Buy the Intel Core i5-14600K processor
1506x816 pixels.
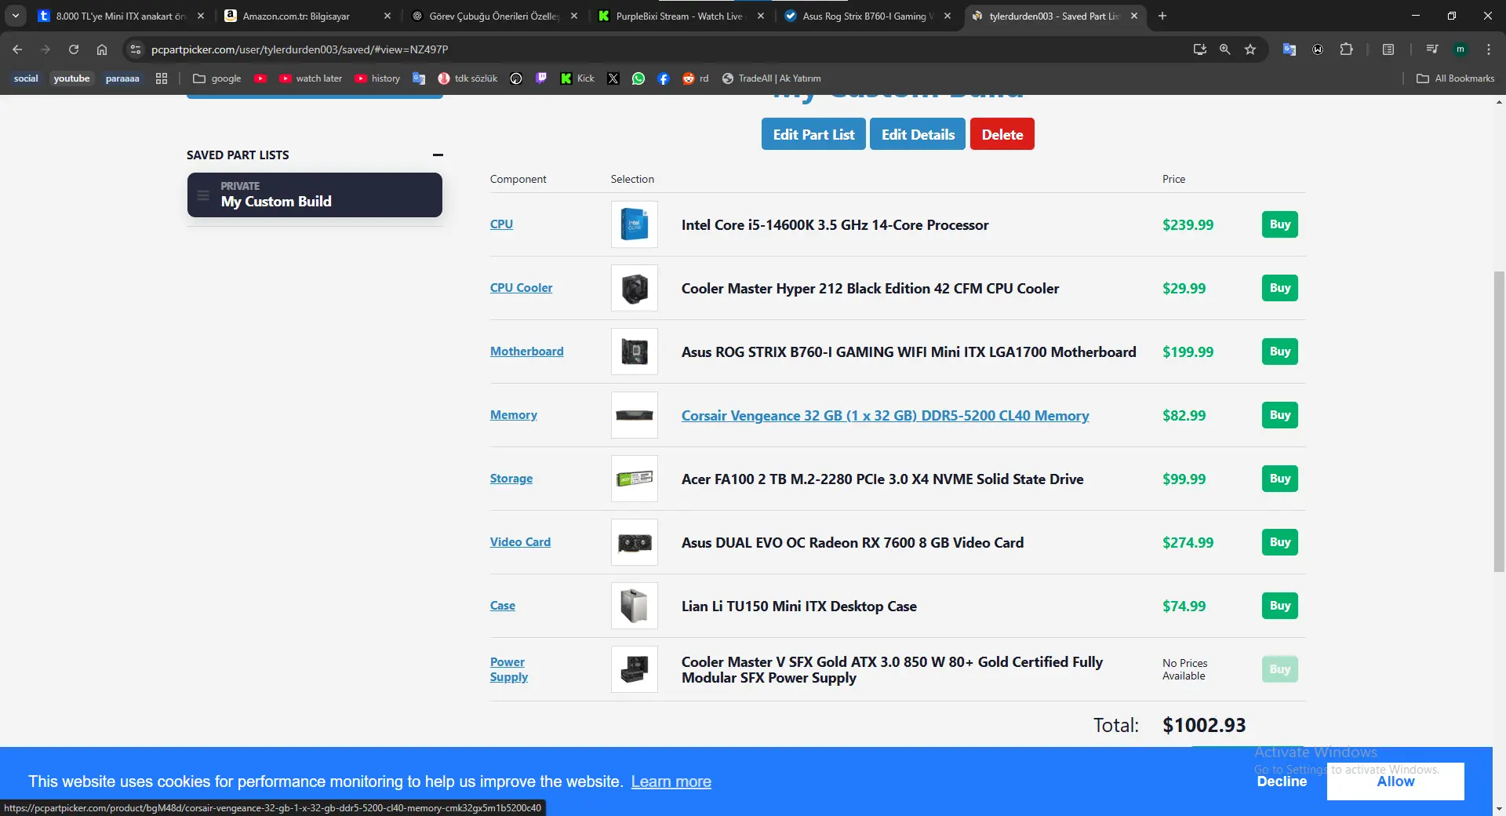pyautogui.click(x=1280, y=224)
